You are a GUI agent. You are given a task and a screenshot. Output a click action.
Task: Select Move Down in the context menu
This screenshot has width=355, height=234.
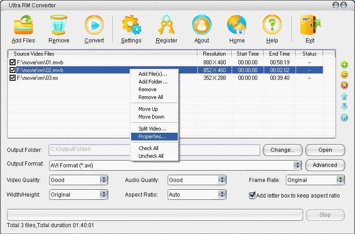[154, 117]
